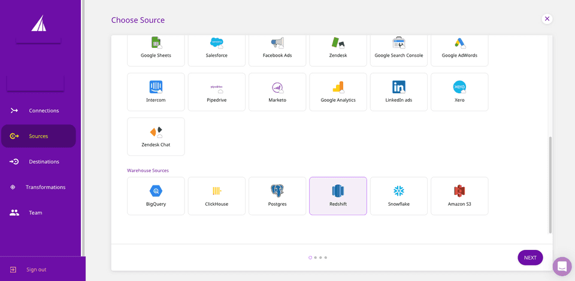
Task: Select the BigQuery warehouse source
Action: click(156, 196)
